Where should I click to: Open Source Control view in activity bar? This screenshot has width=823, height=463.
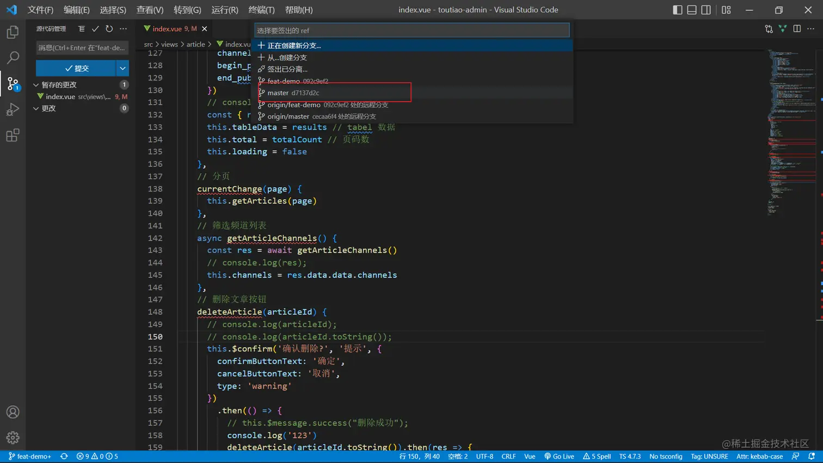[13, 83]
